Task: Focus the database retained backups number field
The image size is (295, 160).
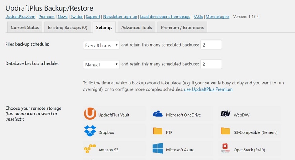Action: click(211, 64)
